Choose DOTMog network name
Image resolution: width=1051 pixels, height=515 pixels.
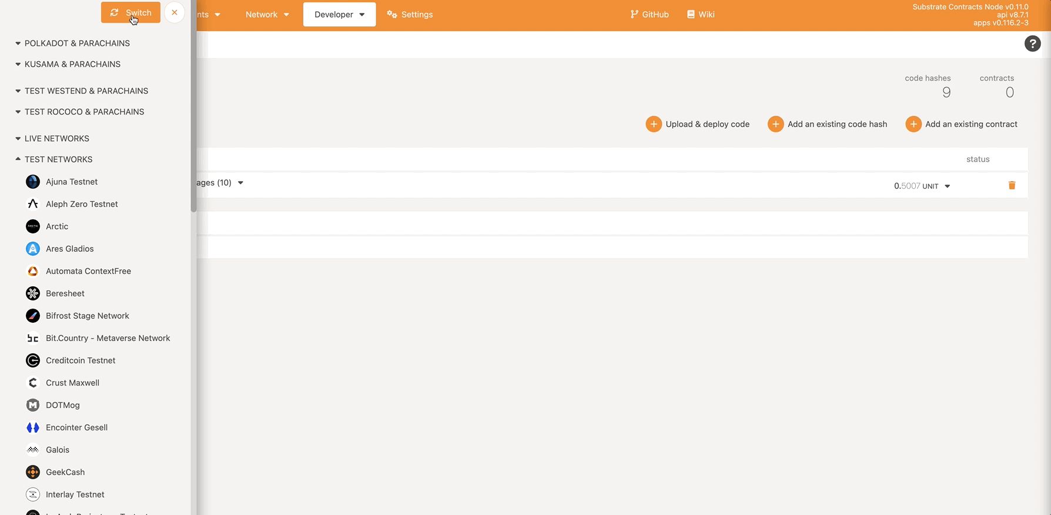click(x=63, y=405)
